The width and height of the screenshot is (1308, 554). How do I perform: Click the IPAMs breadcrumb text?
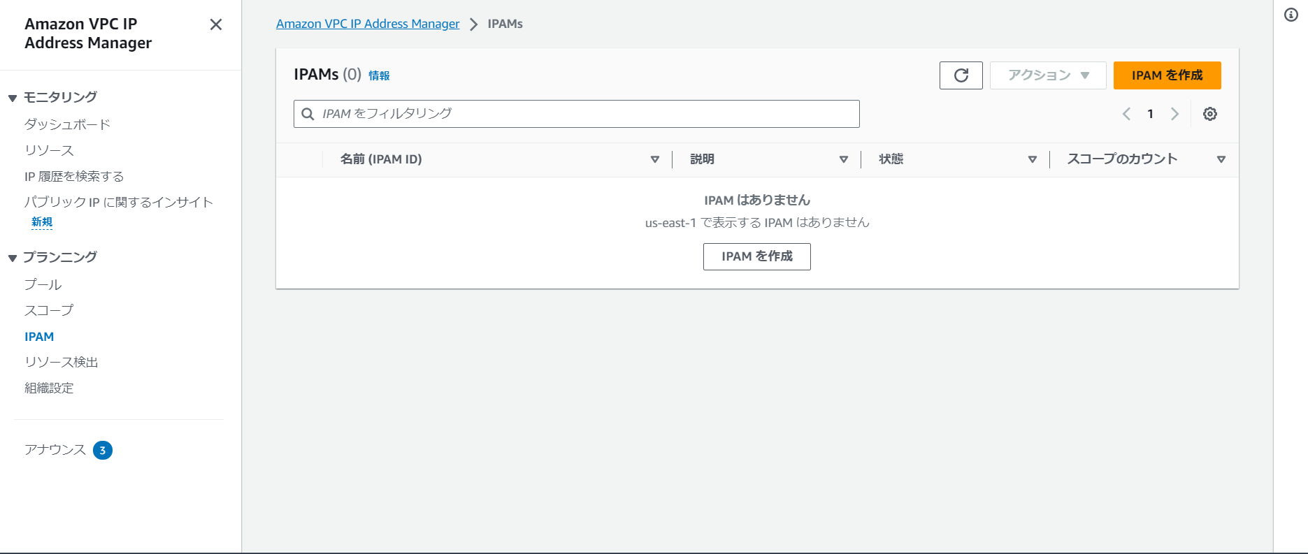tap(505, 24)
